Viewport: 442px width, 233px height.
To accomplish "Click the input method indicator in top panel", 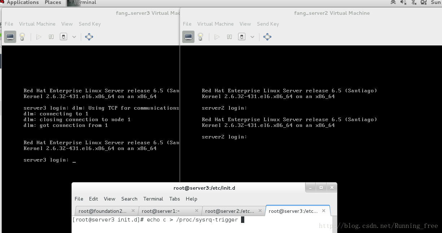I will point(393,2).
